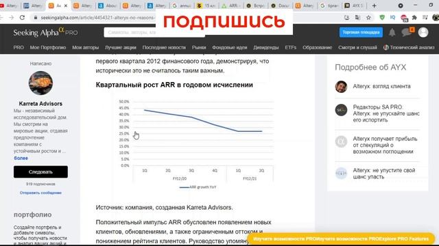Screen dimensions: 439x246
Task: Click the blue 'Торговая площадка' button
Action: click(361, 32)
